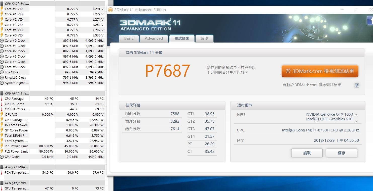
Task: Click the Core #4 VID lightning icon
Action: pyautogui.click(x=2, y=30)
